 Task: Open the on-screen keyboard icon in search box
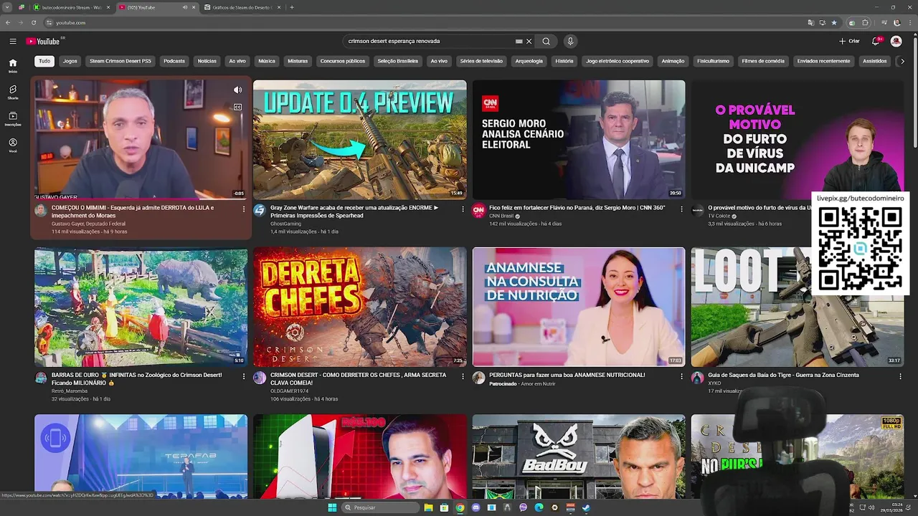pos(519,42)
